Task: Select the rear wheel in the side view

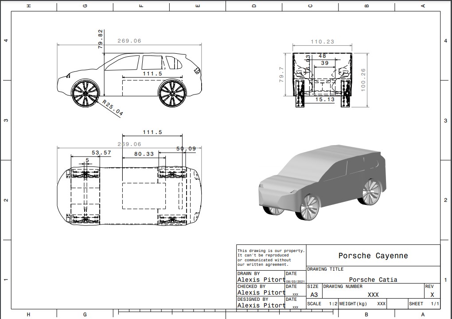Action: (x=172, y=94)
